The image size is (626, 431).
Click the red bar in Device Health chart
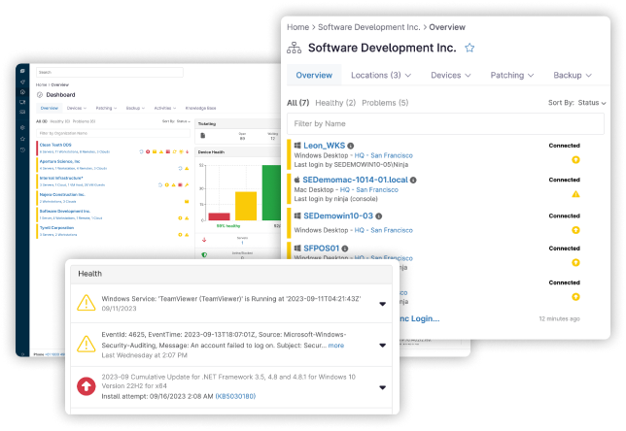click(219, 216)
